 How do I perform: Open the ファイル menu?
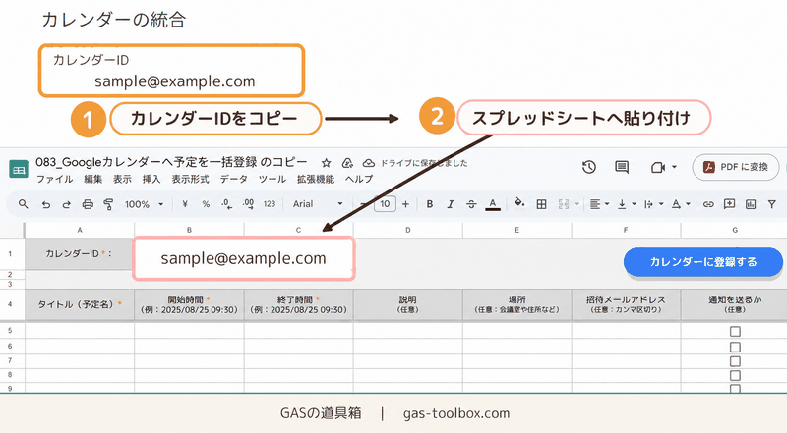pyautogui.click(x=54, y=179)
